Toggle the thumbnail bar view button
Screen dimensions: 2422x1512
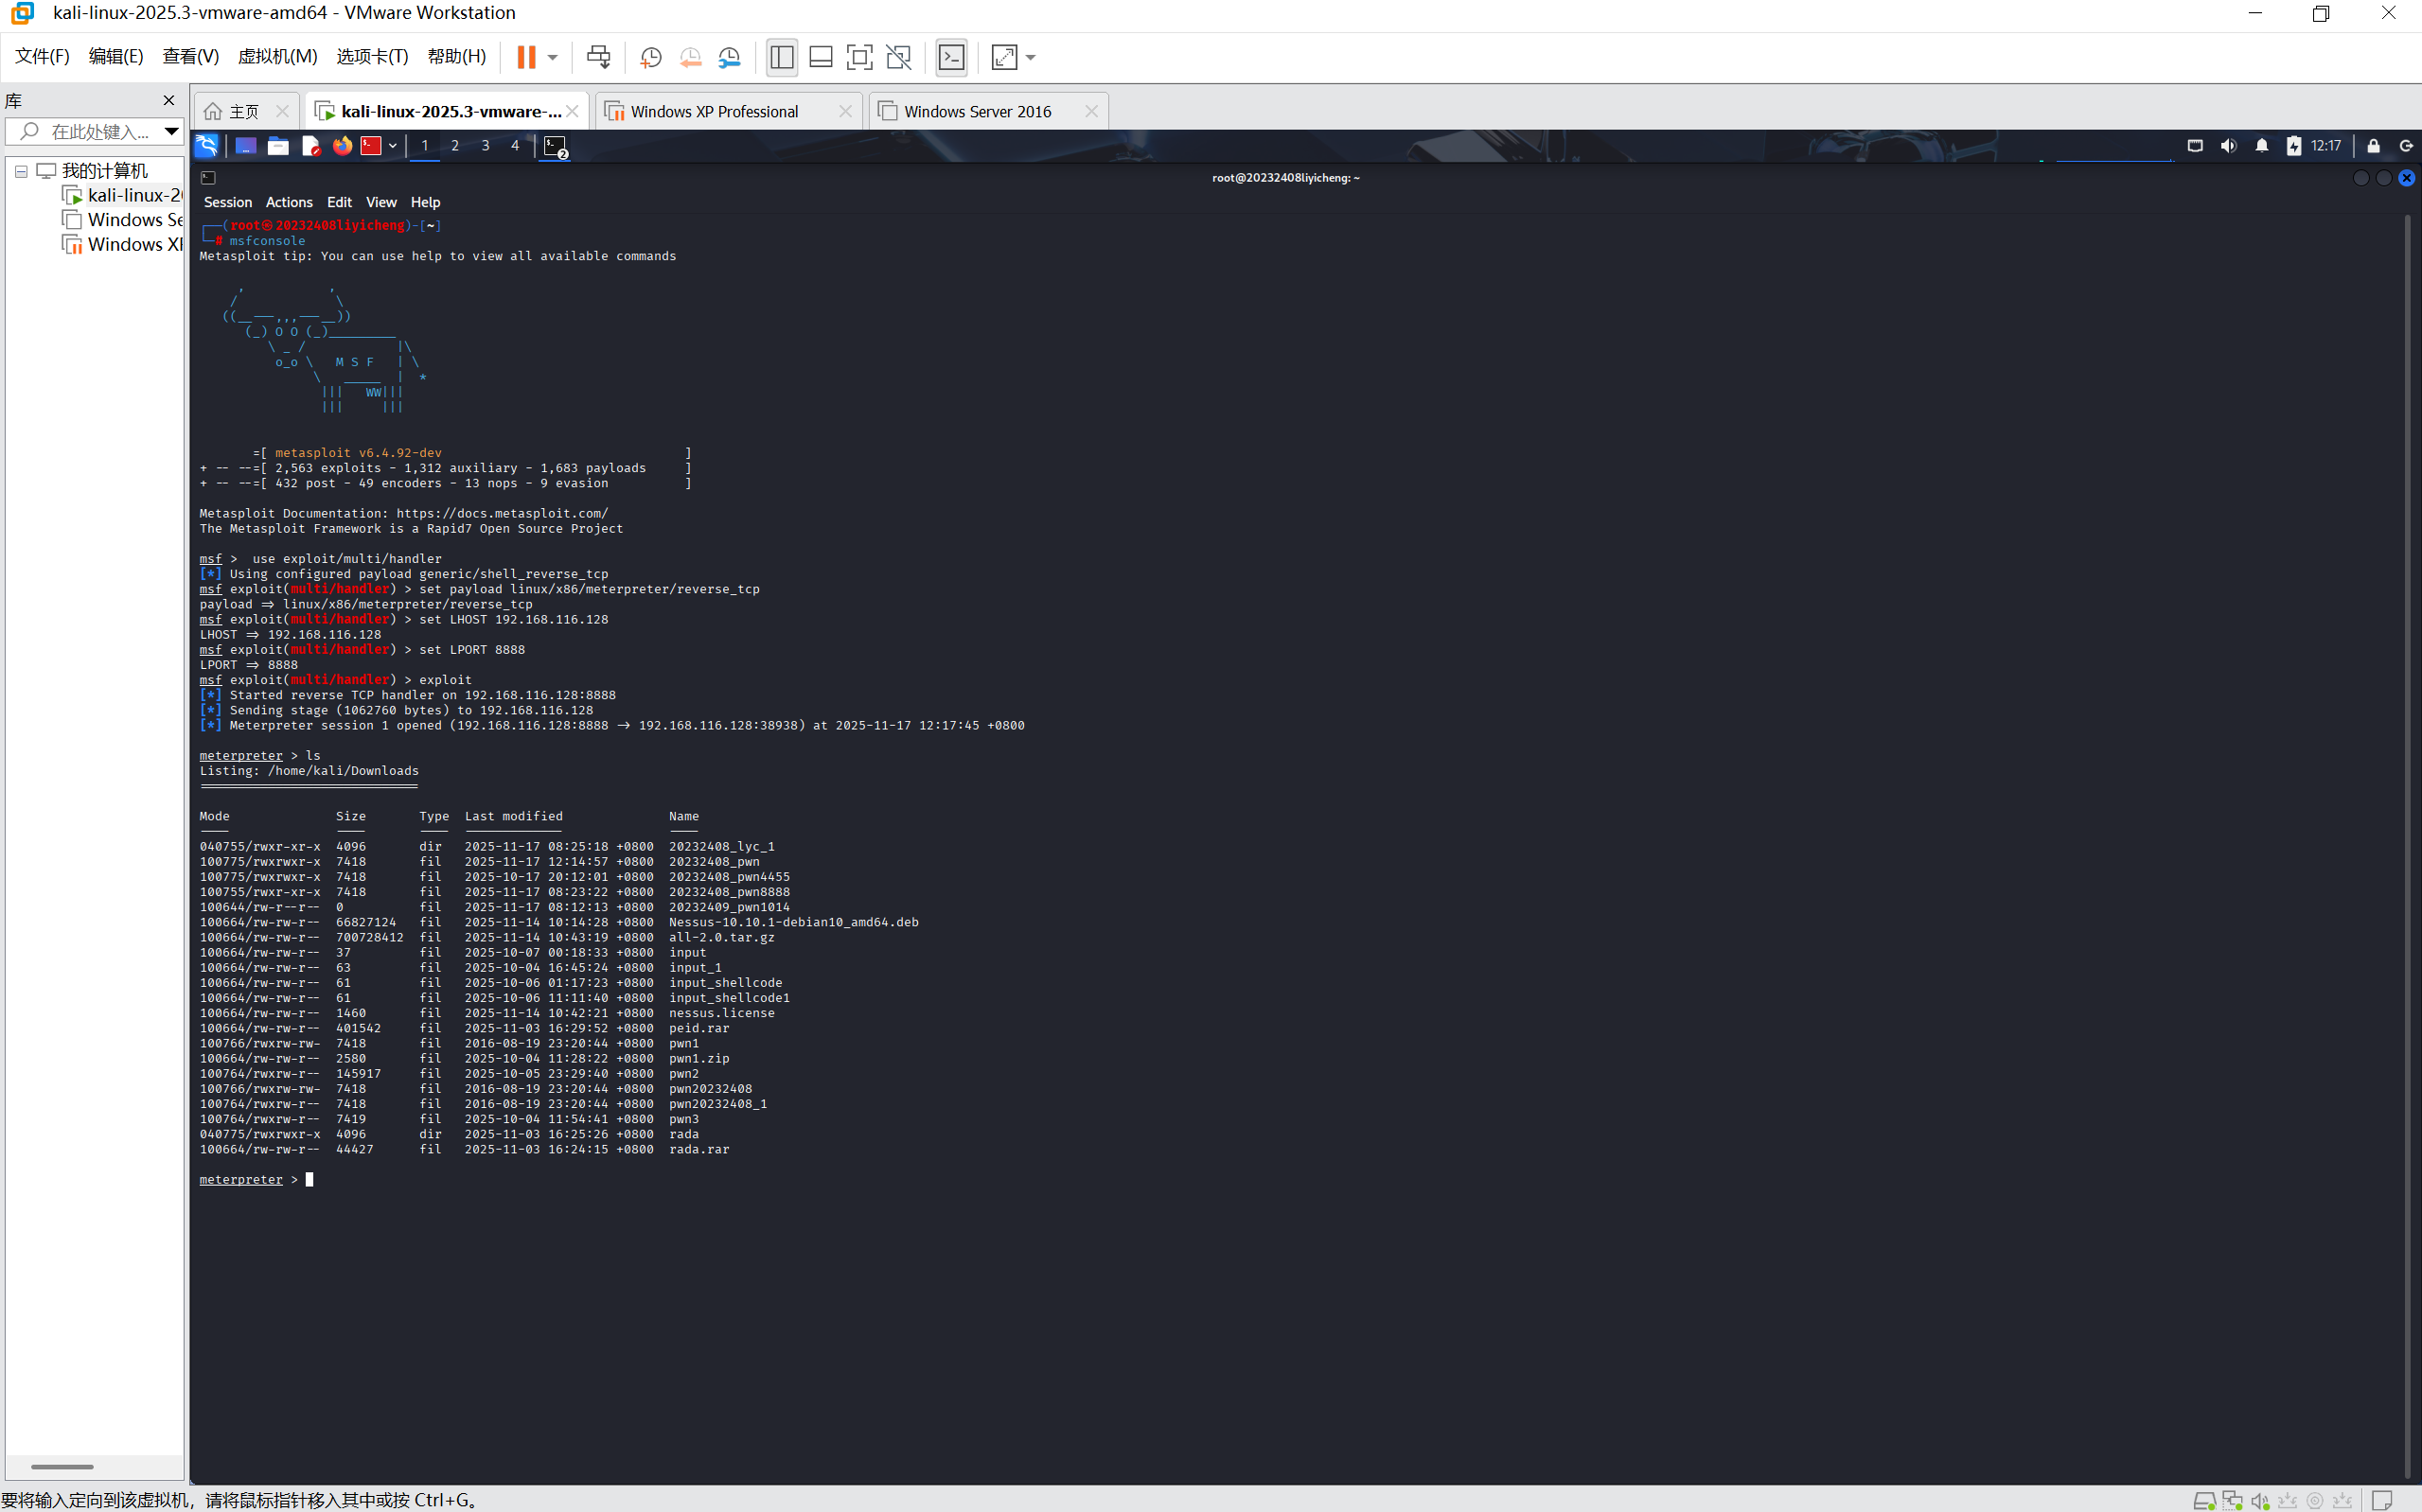(821, 57)
